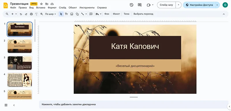Screen dimensions: 231x111
Task: Select slide 4 thumbnail with text
Action: [20, 80]
